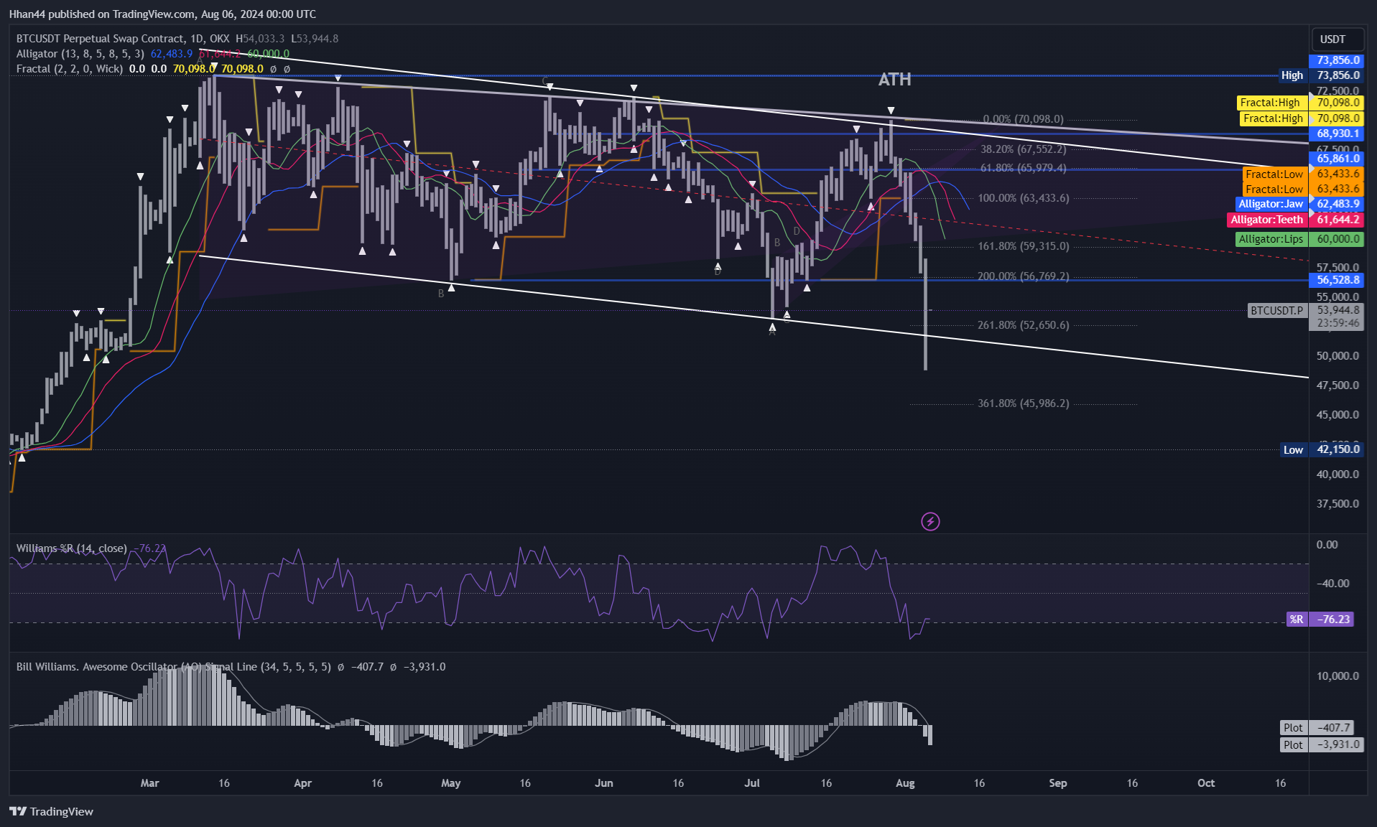Click the 37,500.0 price axis tick
Screen dimensions: 1377x827
(x=1337, y=504)
